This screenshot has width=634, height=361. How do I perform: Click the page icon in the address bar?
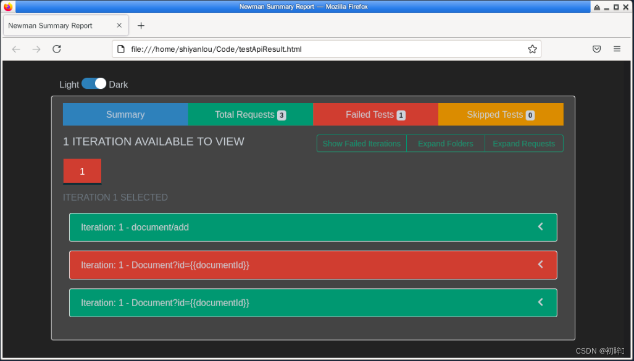pyautogui.click(x=120, y=49)
